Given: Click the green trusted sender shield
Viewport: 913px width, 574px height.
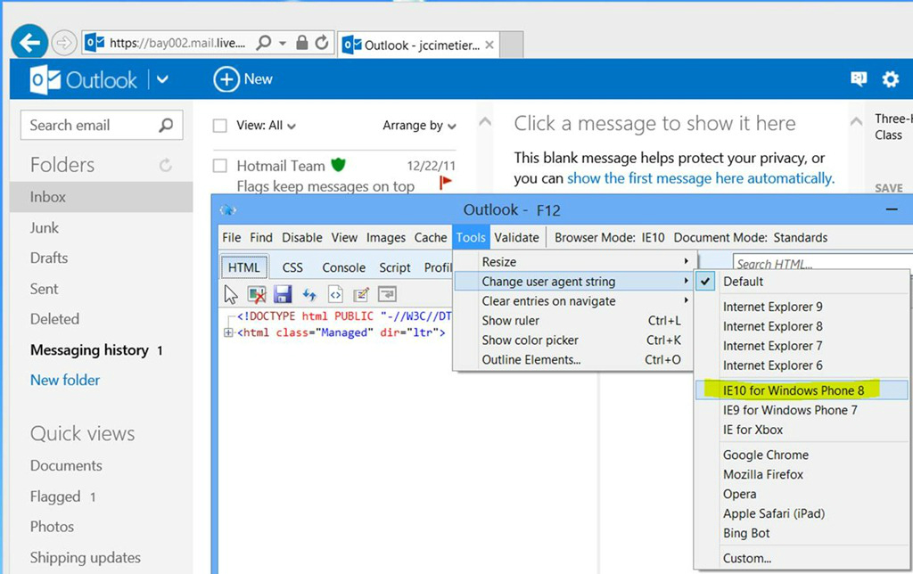Looking at the screenshot, I should coord(338,165).
